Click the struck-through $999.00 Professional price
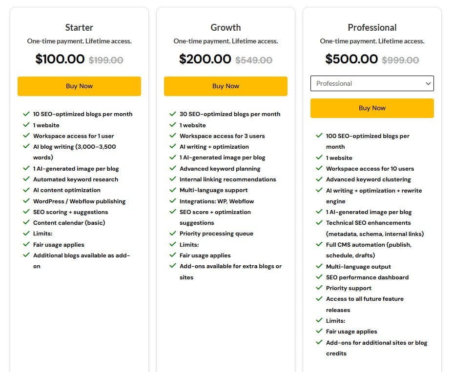The height and width of the screenshot is (372, 453). click(400, 60)
